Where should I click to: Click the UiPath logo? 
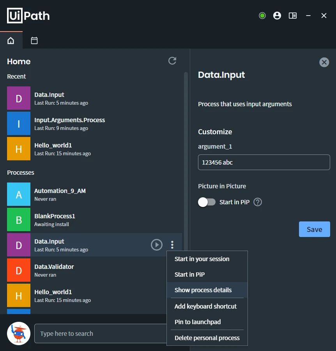[28, 16]
